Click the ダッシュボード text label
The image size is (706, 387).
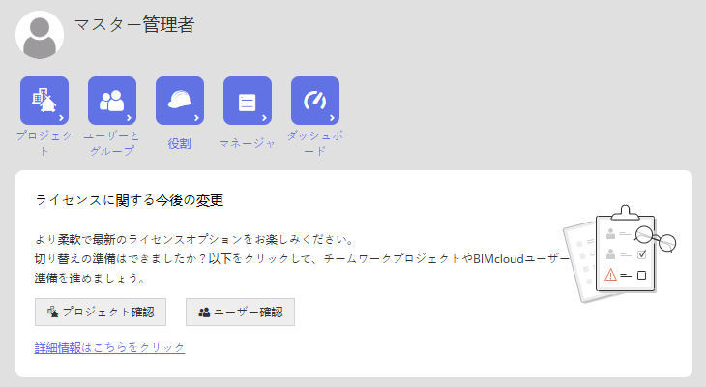(x=315, y=143)
